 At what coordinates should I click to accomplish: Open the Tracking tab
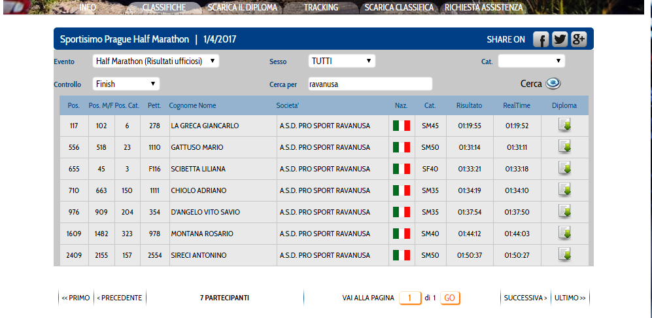click(321, 7)
